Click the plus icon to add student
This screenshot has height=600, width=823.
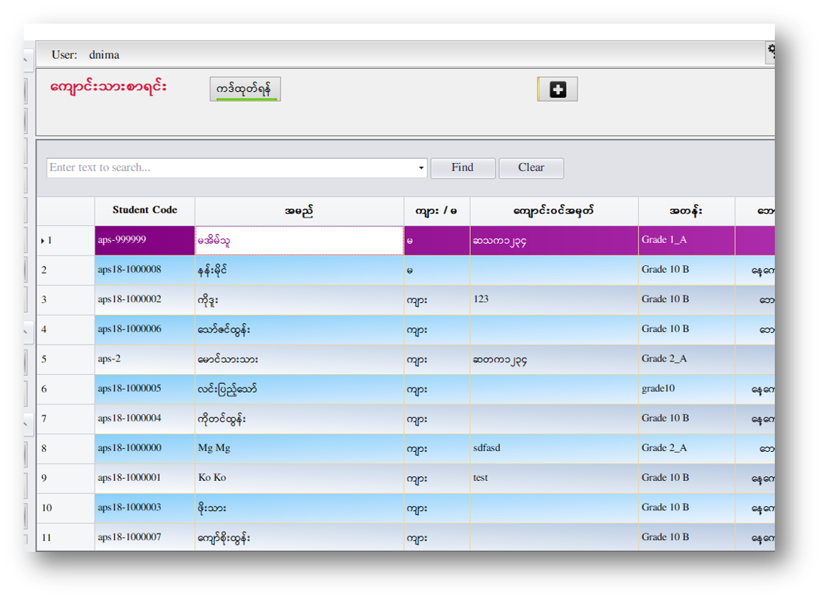(x=557, y=90)
